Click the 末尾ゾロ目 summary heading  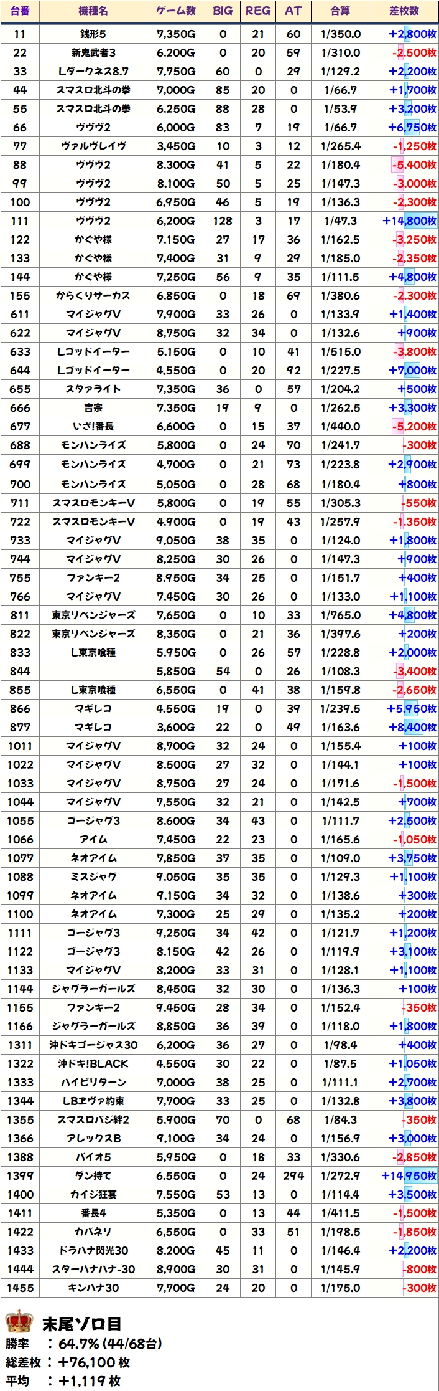click(x=81, y=1324)
